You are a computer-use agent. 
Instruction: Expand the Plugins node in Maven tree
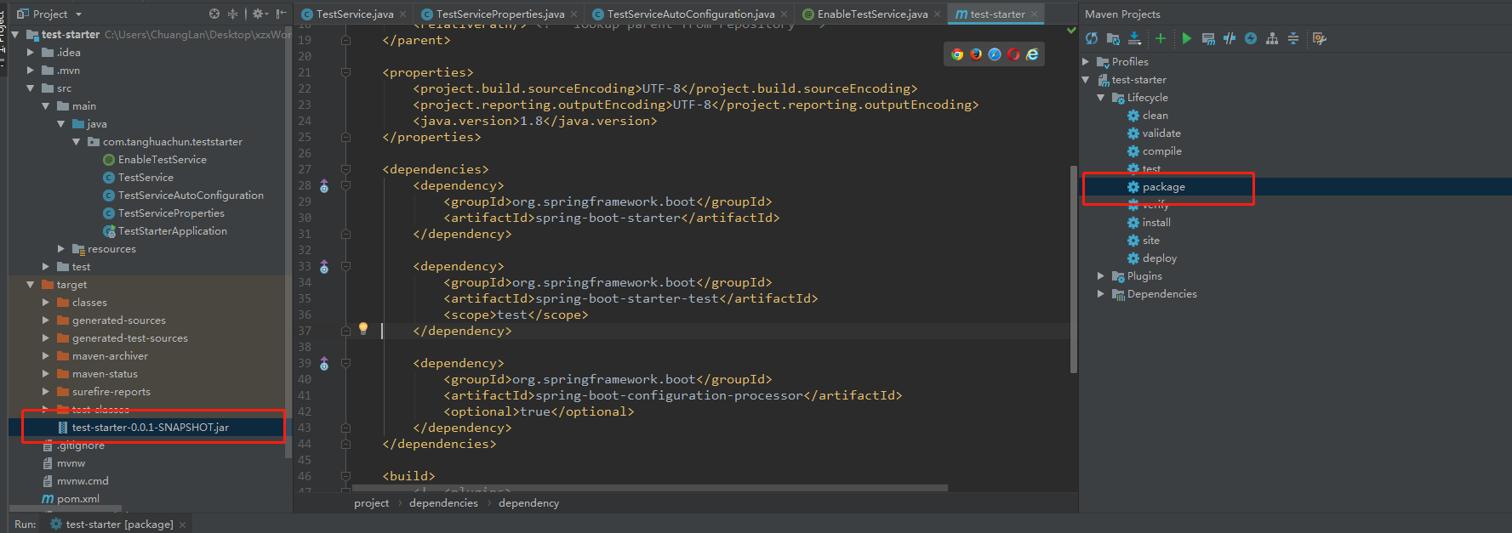pyautogui.click(x=1101, y=276)
